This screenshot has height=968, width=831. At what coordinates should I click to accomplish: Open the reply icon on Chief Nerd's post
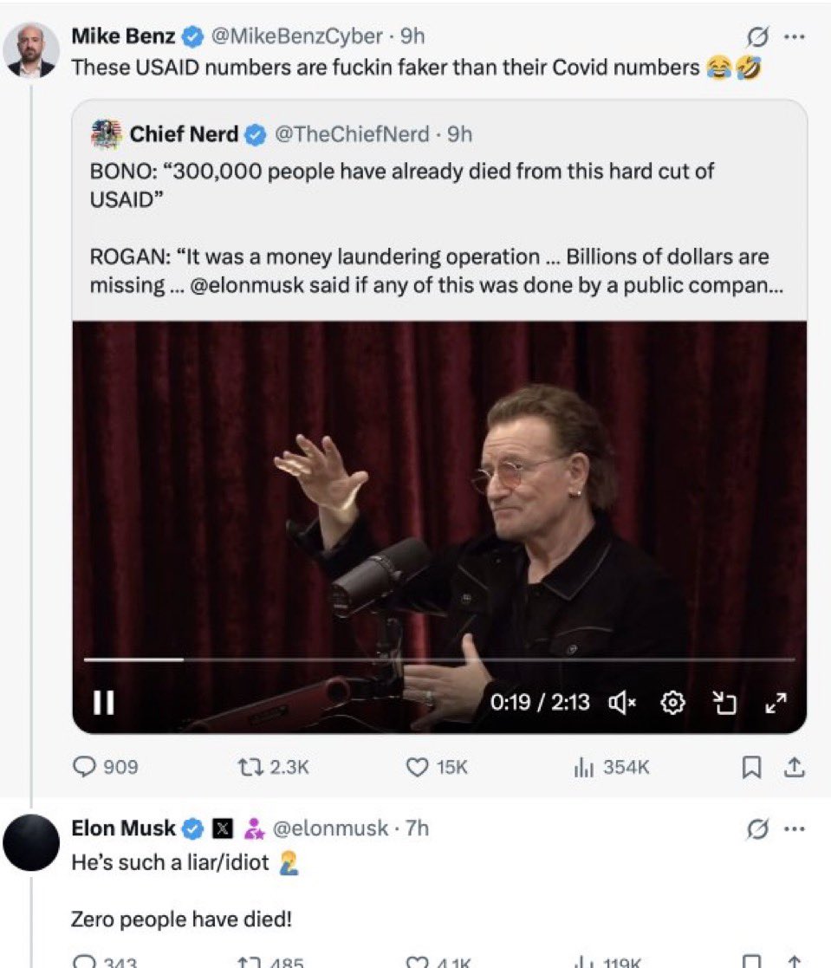point(83,766)
